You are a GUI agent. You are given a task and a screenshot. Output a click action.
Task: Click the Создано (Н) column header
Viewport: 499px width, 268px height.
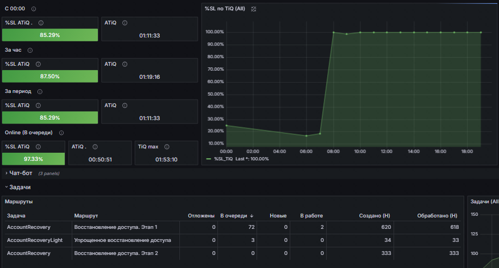click(375, 216)
